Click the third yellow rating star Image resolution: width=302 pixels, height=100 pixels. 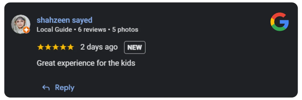click(56, 47)
